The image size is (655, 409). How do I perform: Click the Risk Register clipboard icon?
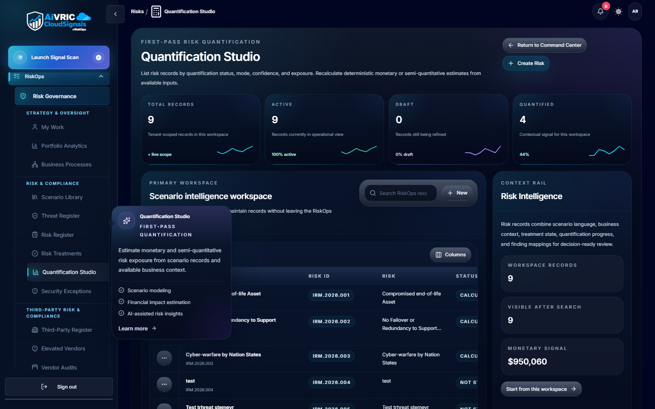pos(35,235)
